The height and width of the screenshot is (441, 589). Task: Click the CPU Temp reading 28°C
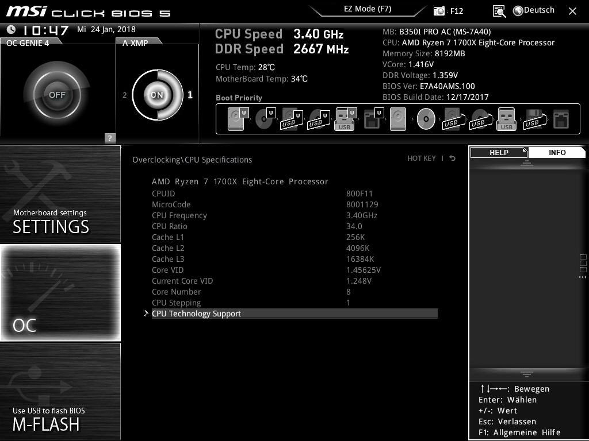click(266, 67)
